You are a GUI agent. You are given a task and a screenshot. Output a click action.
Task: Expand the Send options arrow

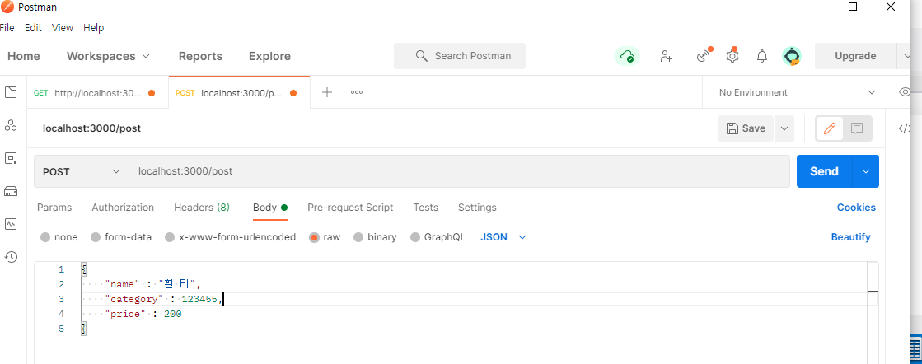(x=865, y=171)
